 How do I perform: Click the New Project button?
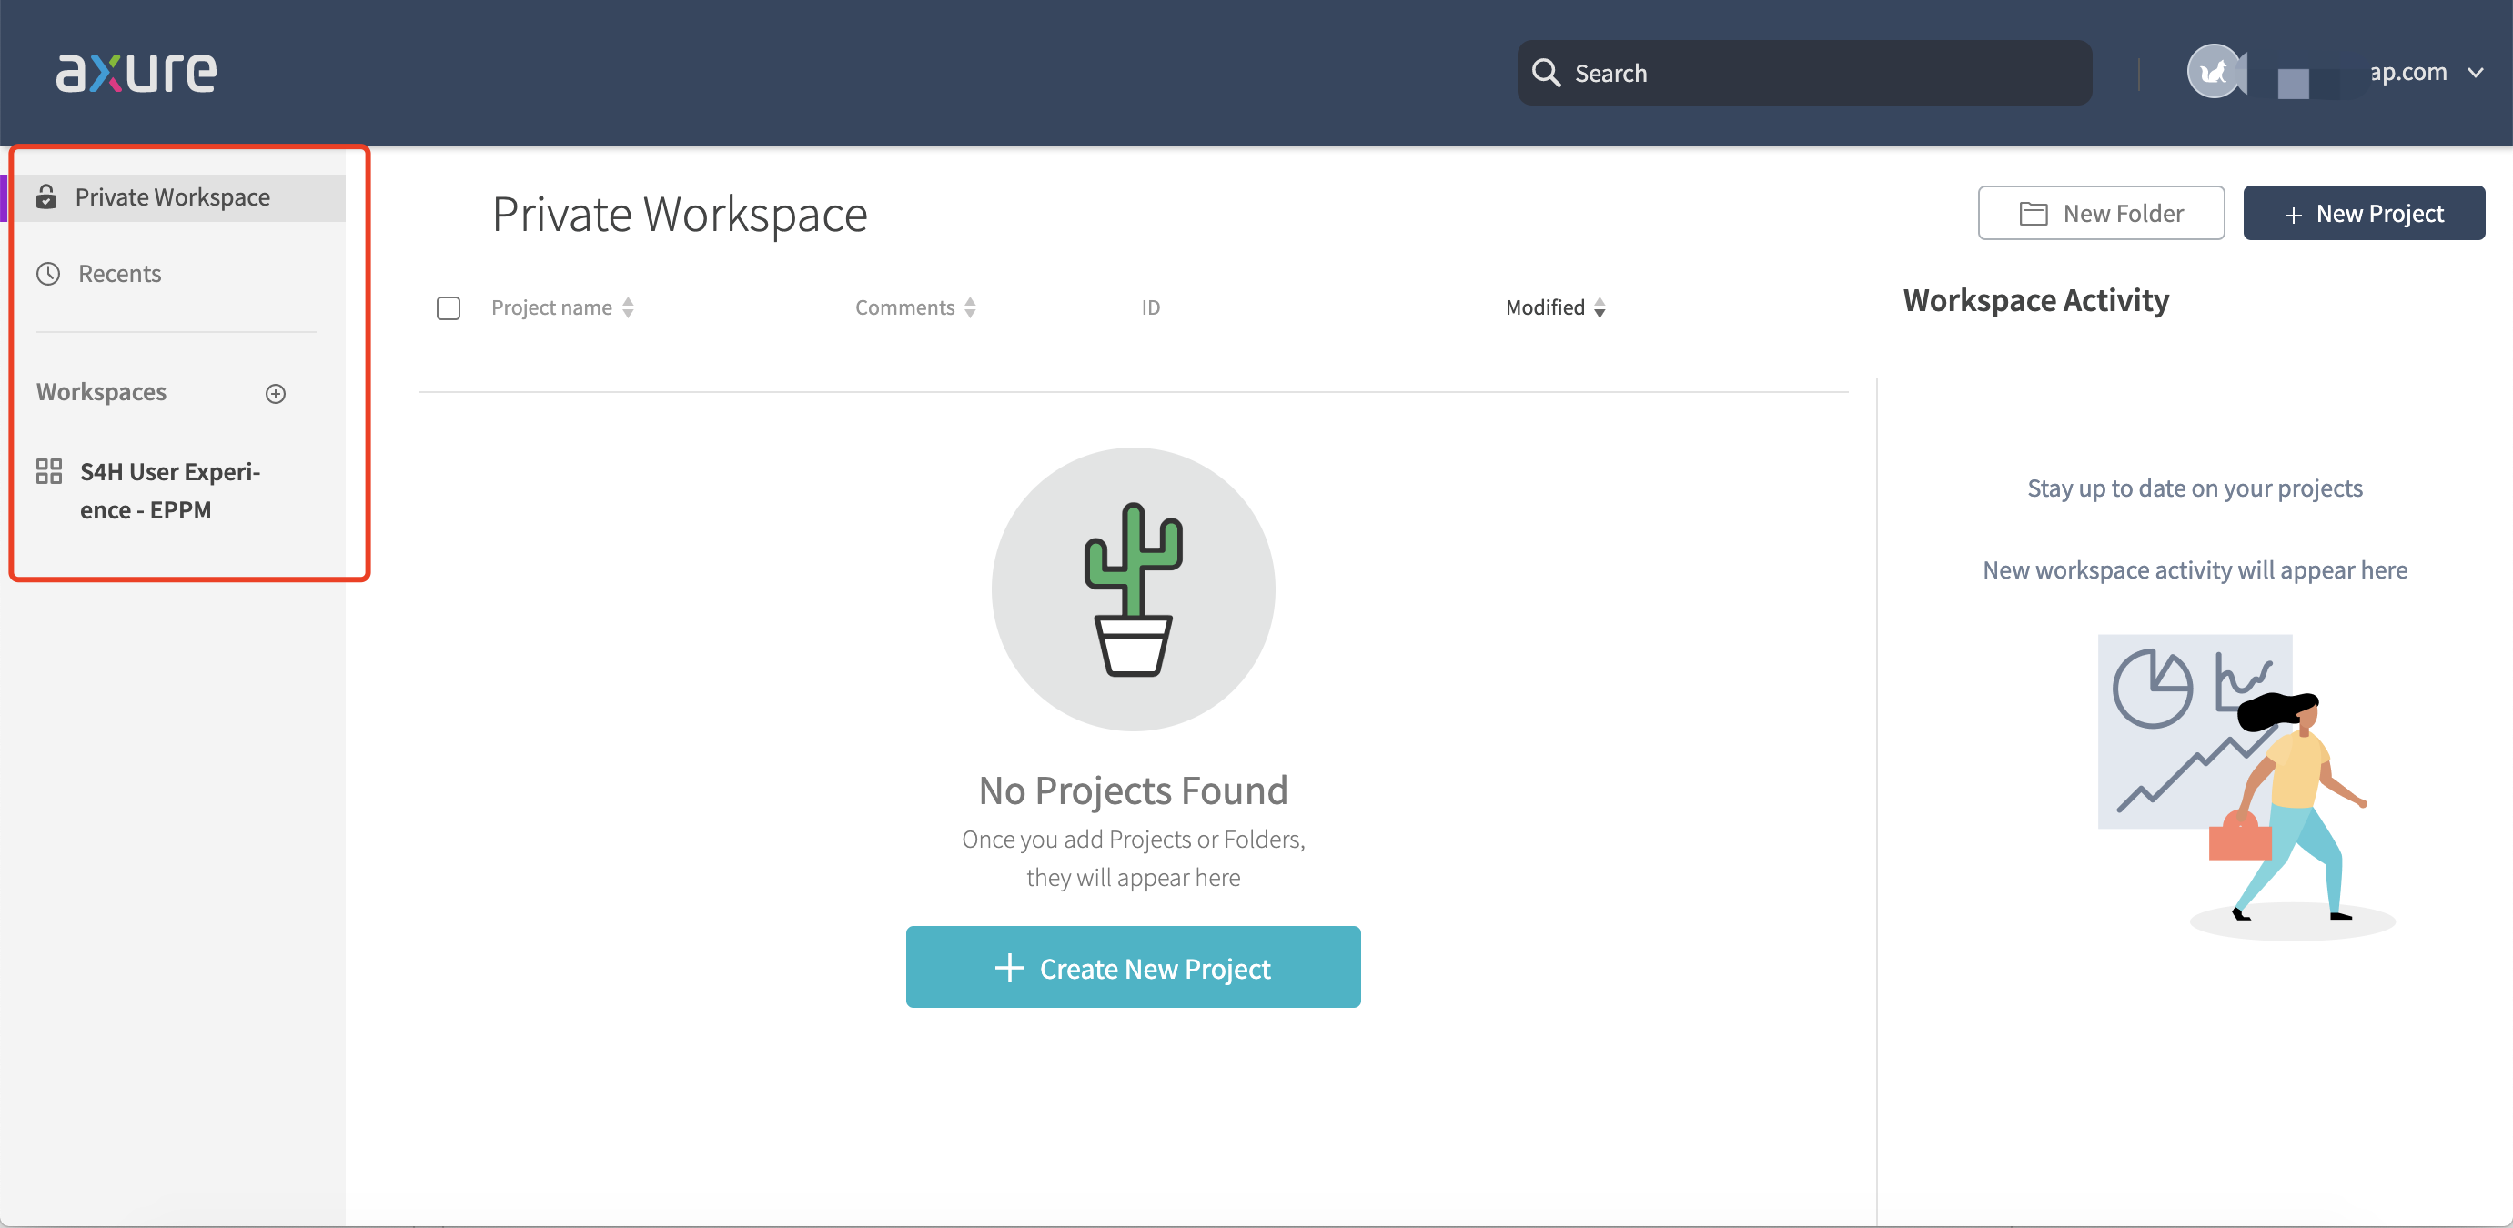click(x=2363, y=214)
